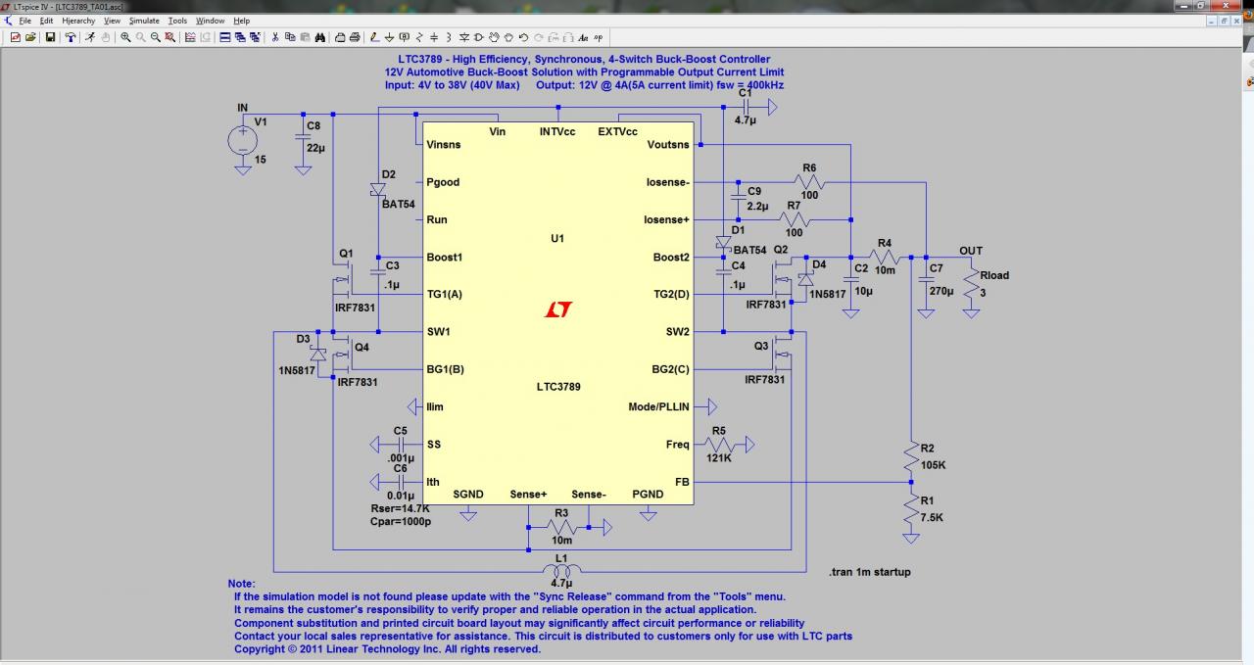The width and height of the screenshot is (1254, 665).
Task: Open the File menu
Action: coord(24,21)
